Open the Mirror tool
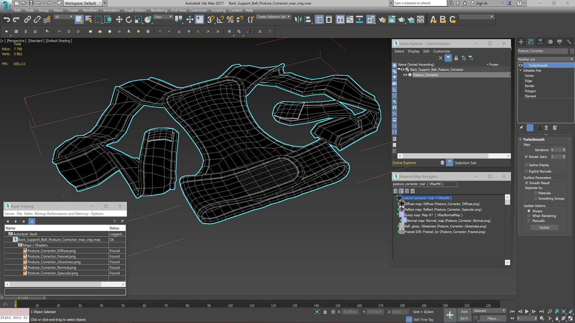The width and height of the screenshot is (575, 323). 298,20
